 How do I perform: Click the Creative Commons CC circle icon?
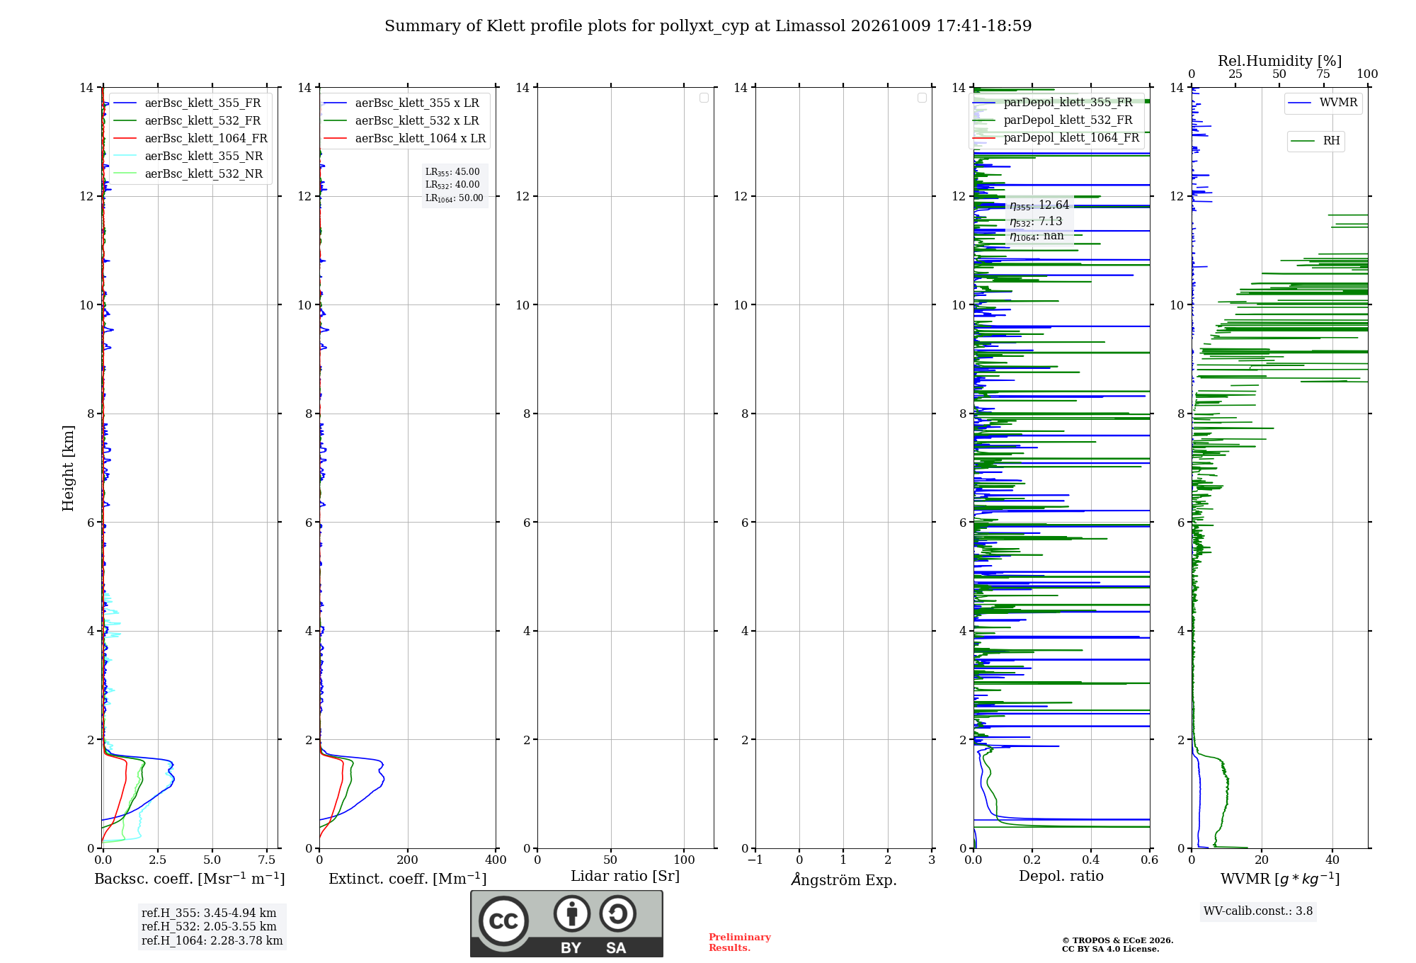point(503,921)
